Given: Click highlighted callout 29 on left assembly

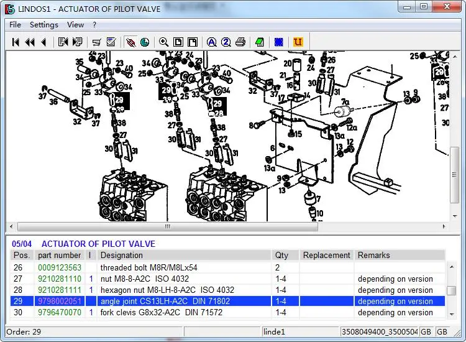Looking at the screenshot, I should point(119,100).
